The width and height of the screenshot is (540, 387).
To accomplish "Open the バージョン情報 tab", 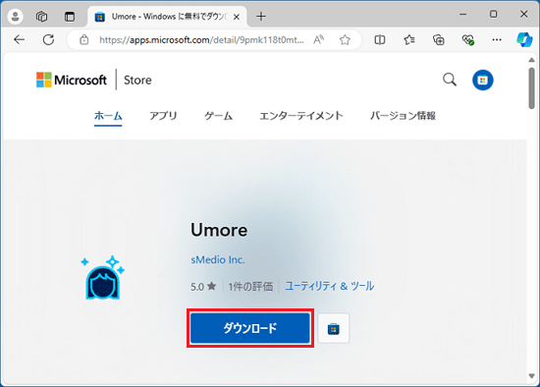I will point(403,116).
